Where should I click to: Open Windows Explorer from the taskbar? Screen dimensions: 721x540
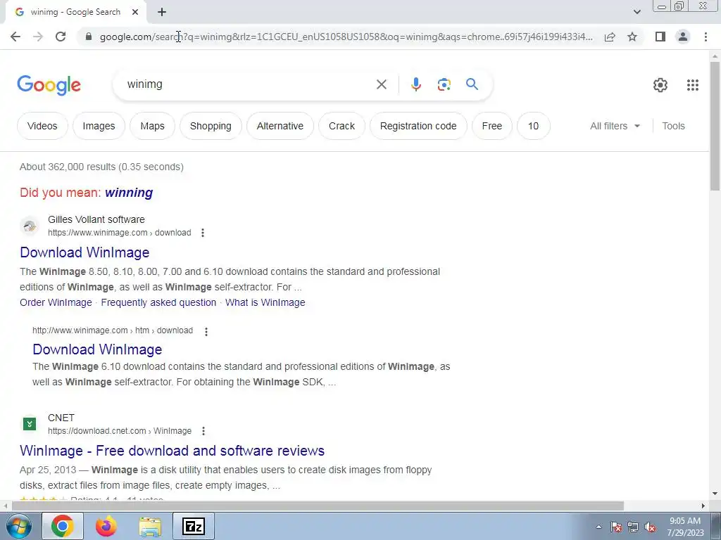151,526
